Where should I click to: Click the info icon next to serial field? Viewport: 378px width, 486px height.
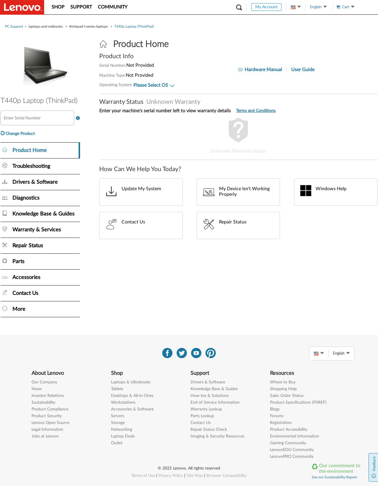click(78, 118)
